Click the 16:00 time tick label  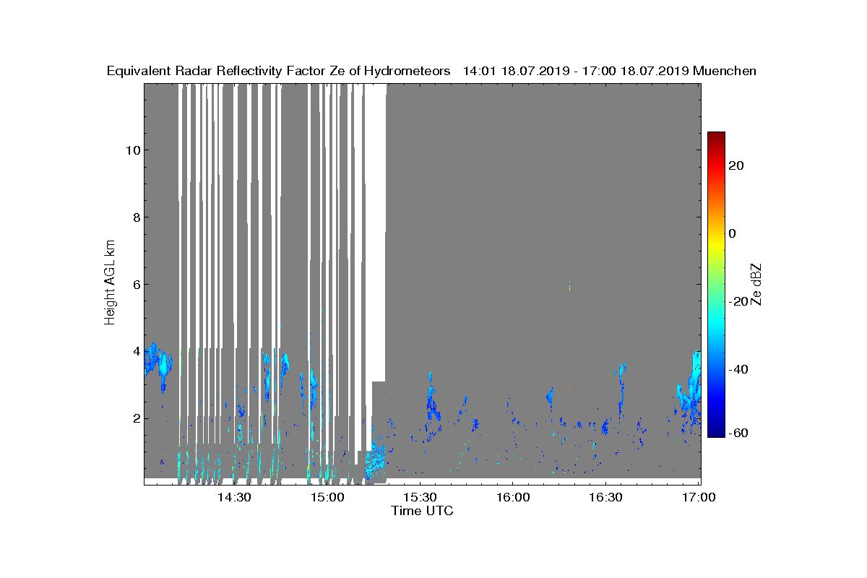[x=513, y=497]
